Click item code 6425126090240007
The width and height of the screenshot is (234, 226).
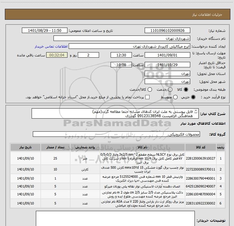[x=201, y=186]
